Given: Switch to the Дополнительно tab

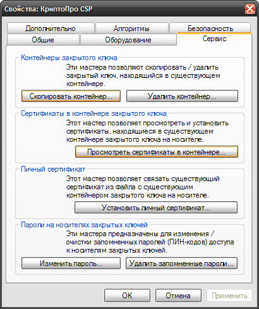Looking at the screenshot, I should pyautogui.click(x=51, y=28).
